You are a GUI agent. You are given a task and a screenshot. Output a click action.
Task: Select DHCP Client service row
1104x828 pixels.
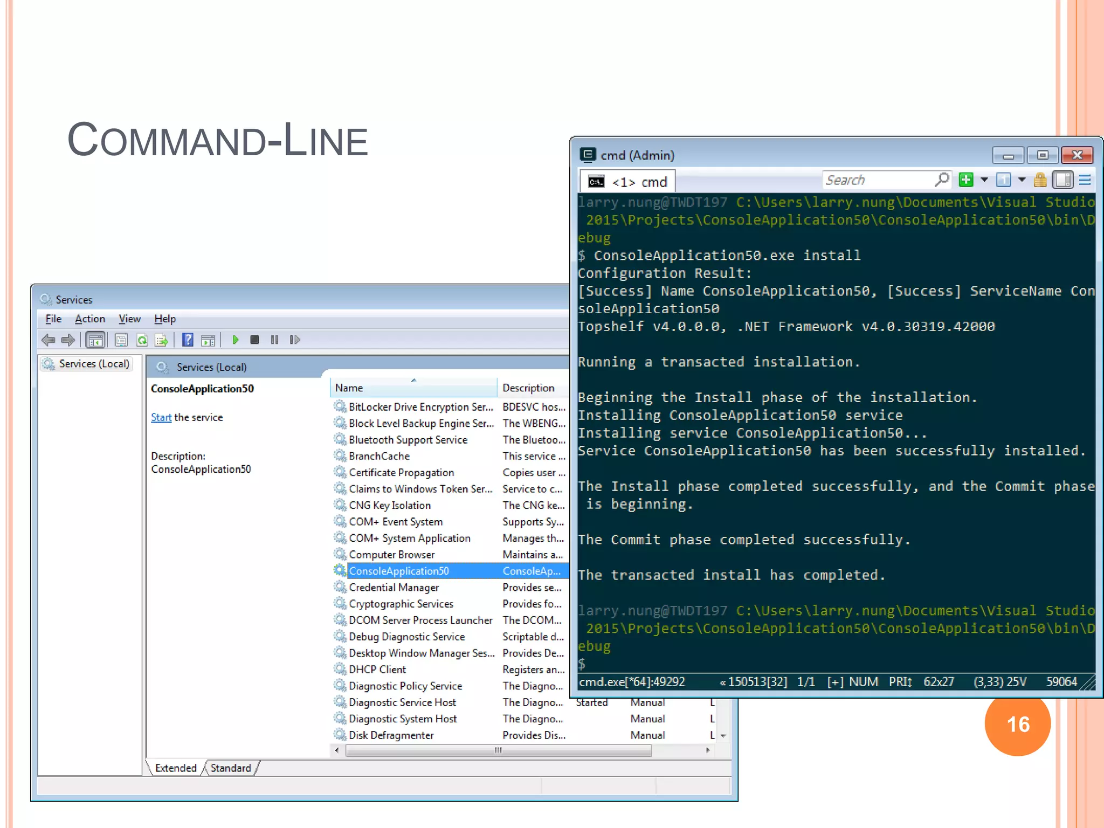pos(451,670)
